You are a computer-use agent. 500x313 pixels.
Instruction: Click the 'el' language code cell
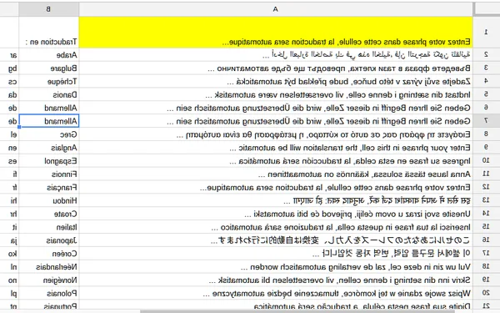point(9,134)
